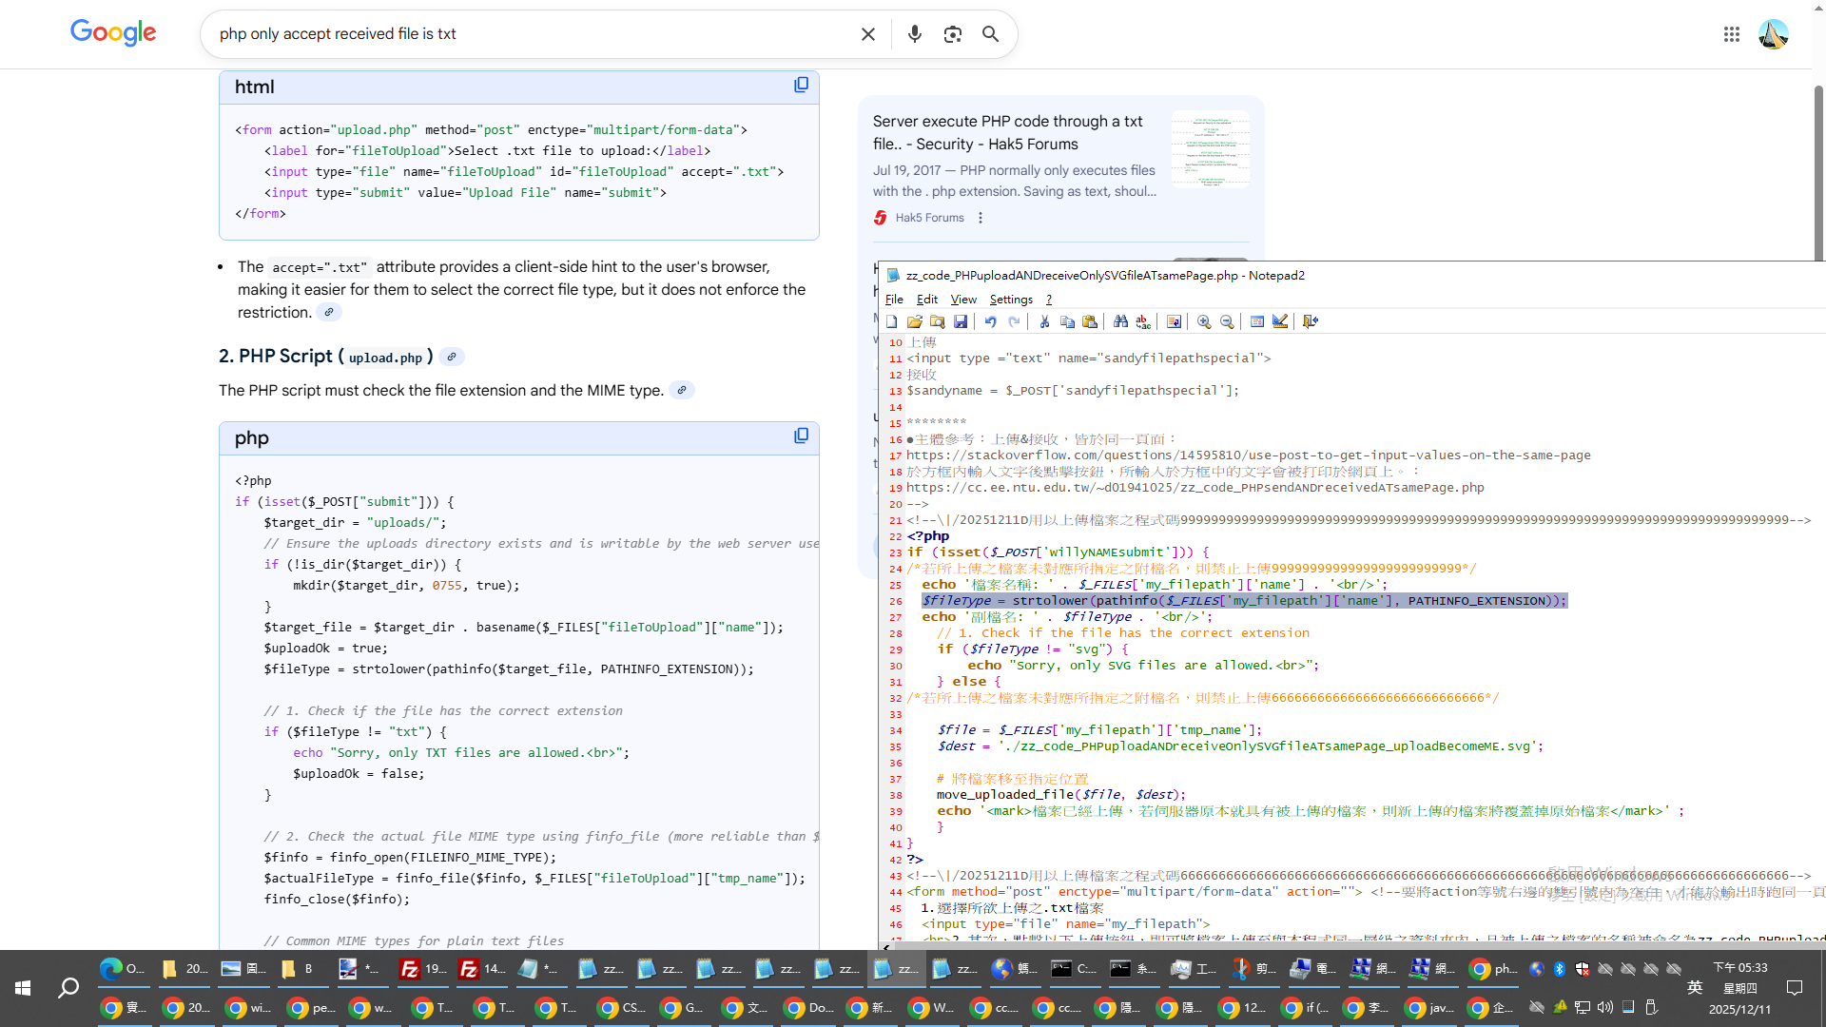The image size is (1826, 1027).
Task: Open the Settings menu in Notepad2
Action: pos(1010,300)
